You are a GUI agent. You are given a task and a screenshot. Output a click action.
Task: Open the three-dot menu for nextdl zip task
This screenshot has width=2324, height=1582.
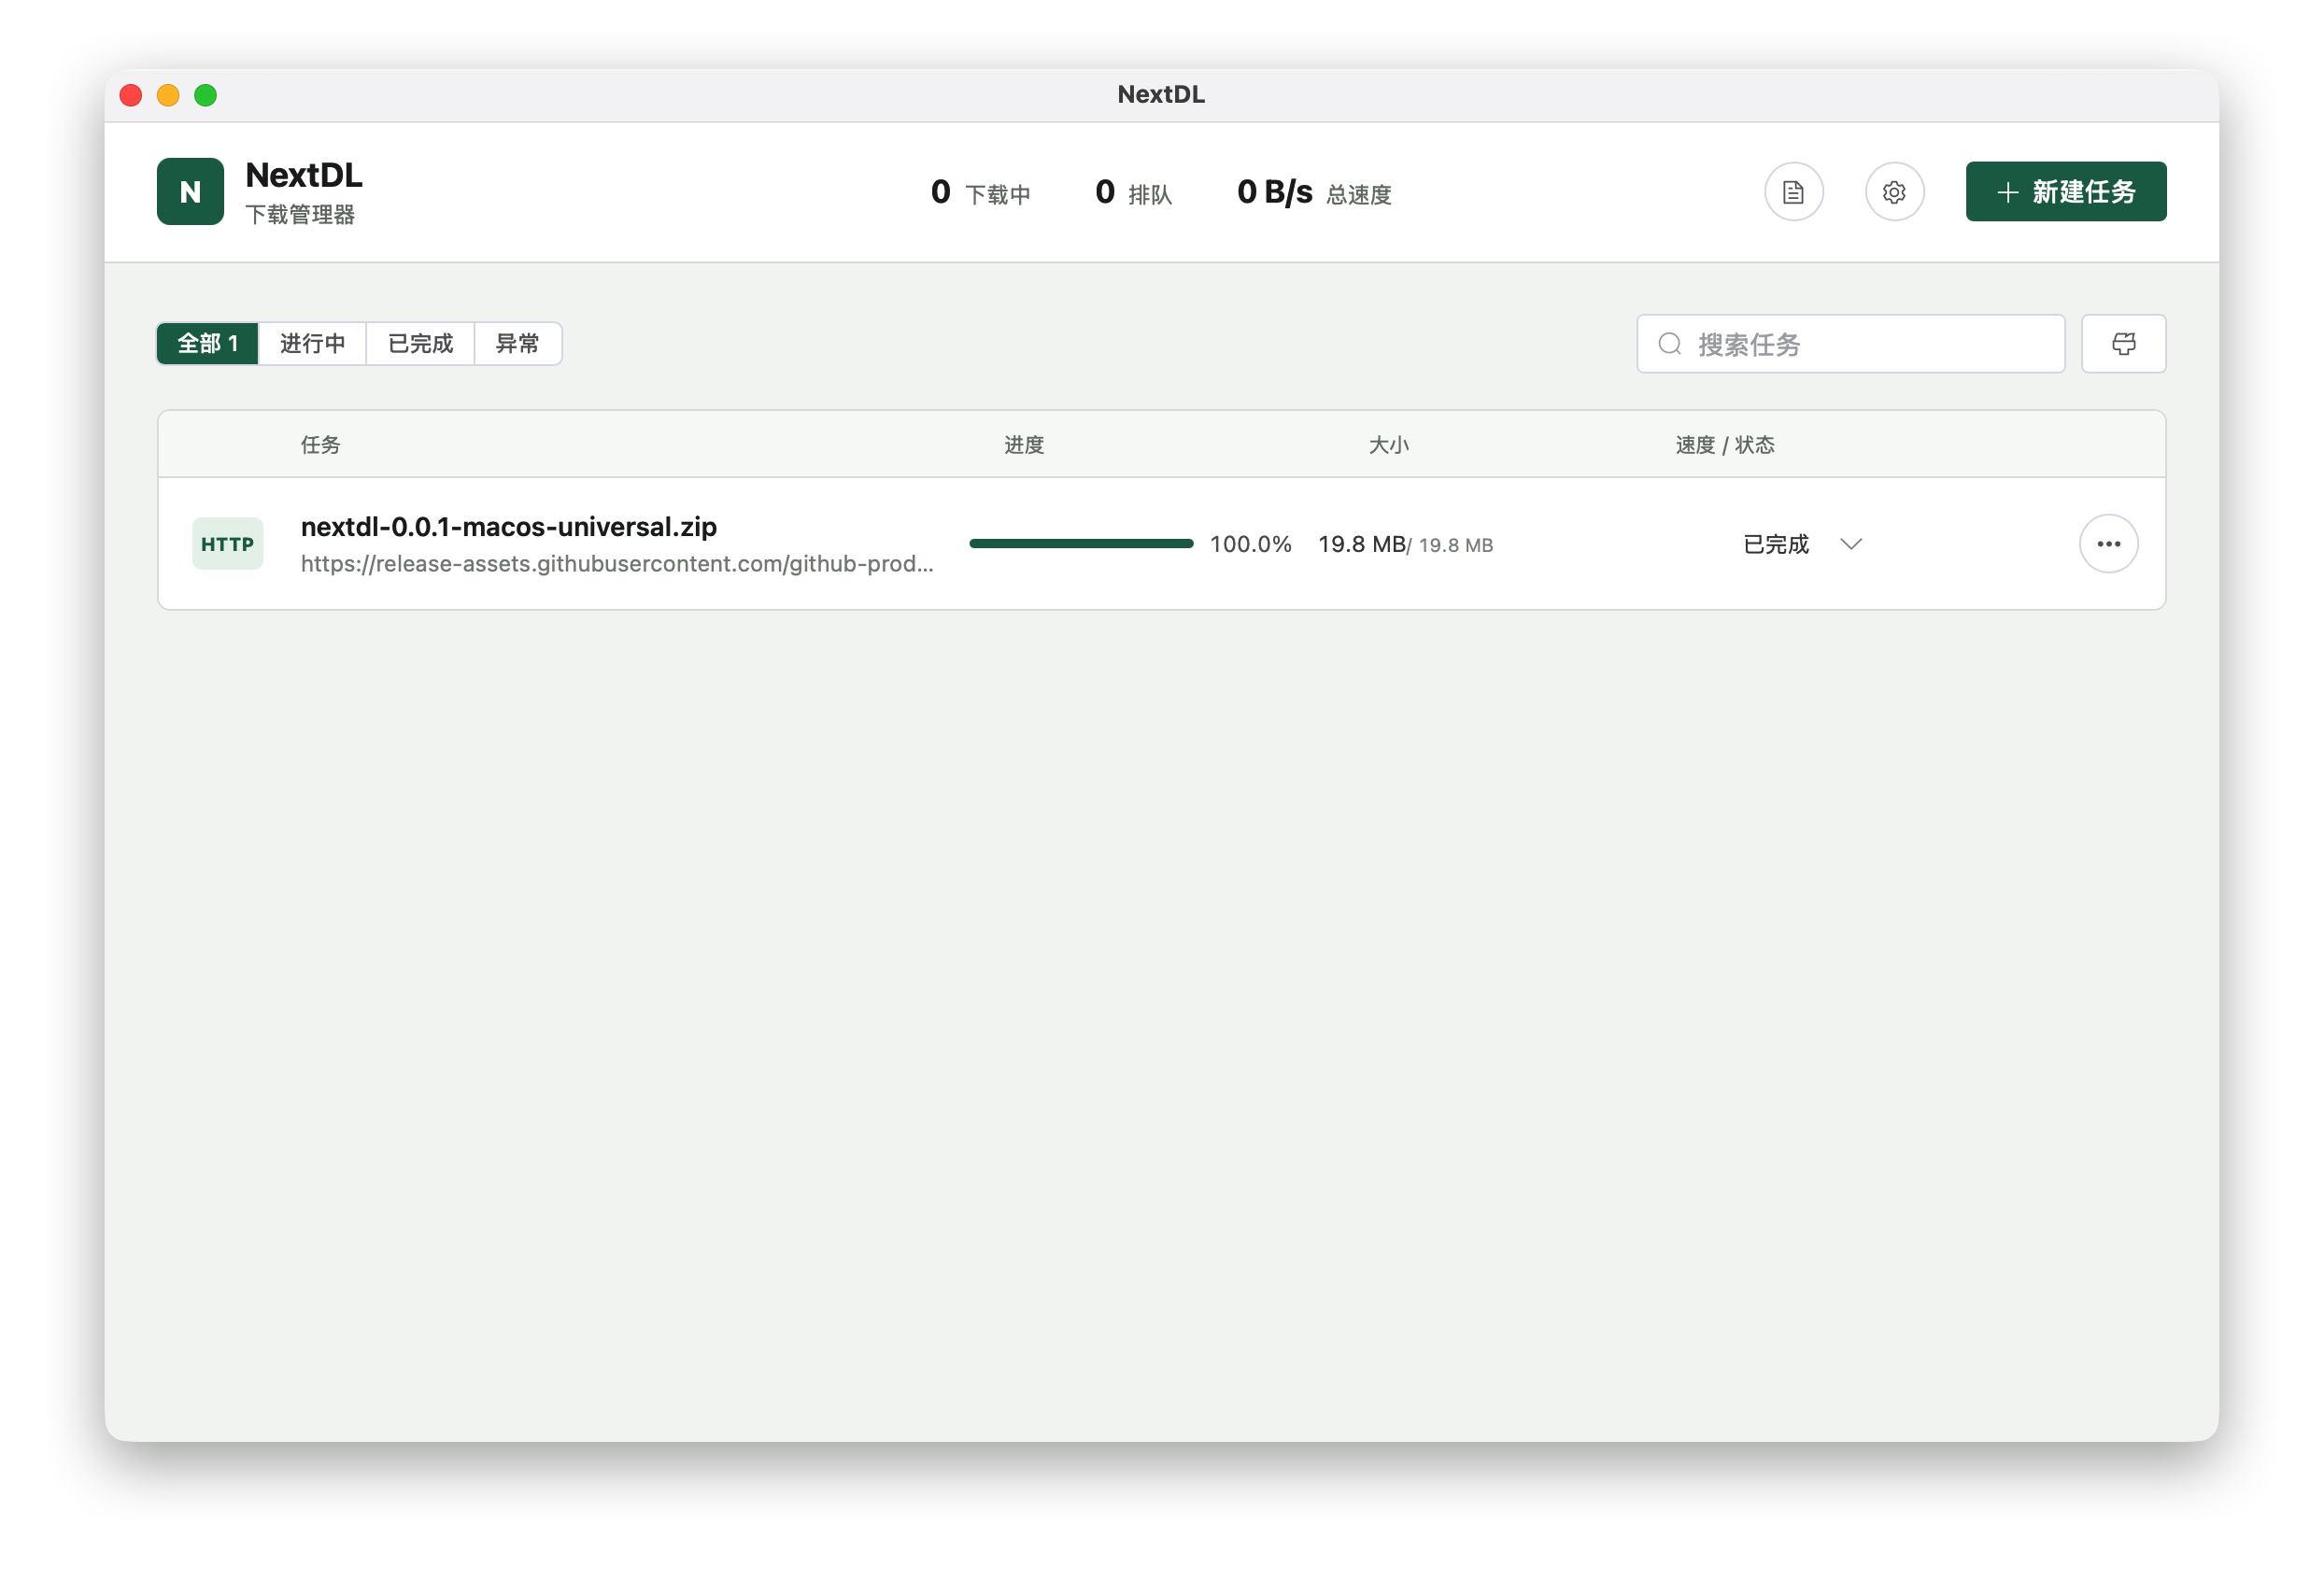[2108, 544]
